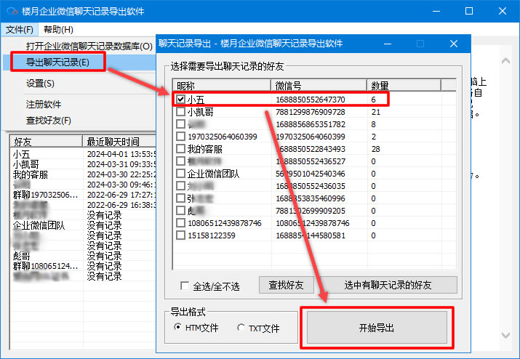Toggle the 全选/全不选 checkbox
Viewport: 520px width, 359px height.
pyautogui.click(x=185, y=286)
